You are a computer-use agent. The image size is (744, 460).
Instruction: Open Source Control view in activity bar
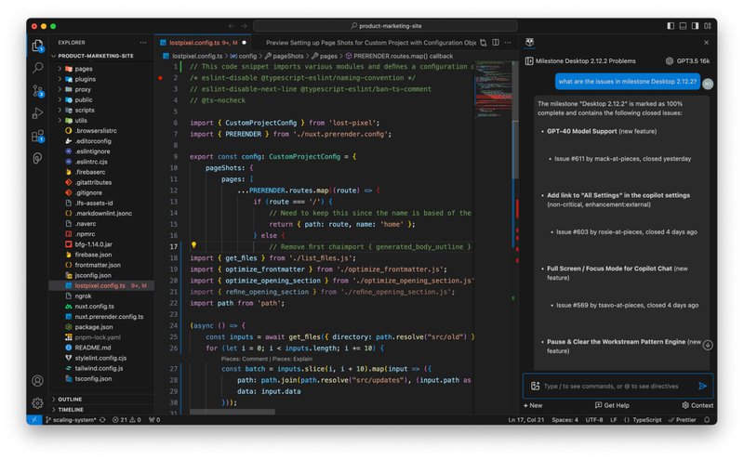tap(37, 90)
